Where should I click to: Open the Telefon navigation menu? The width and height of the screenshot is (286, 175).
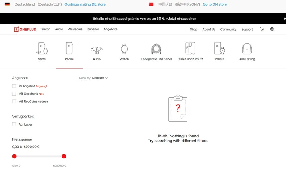click(45, 29)
